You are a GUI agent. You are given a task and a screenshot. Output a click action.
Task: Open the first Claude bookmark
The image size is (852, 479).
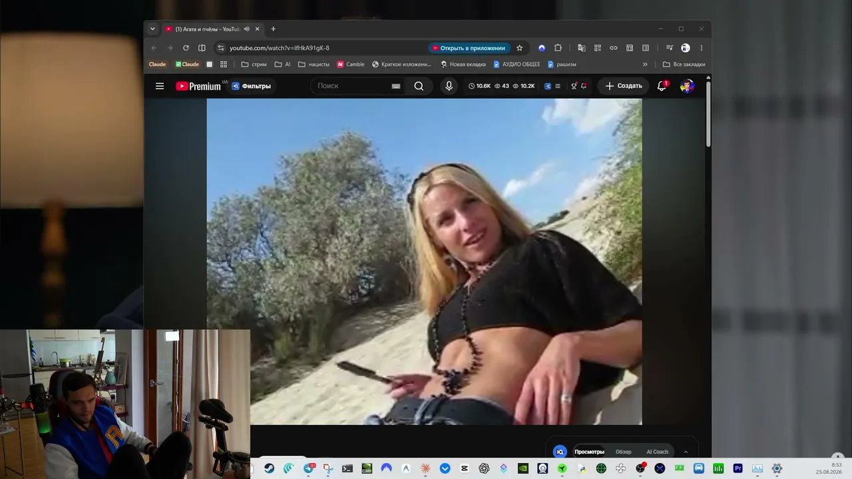157,65
